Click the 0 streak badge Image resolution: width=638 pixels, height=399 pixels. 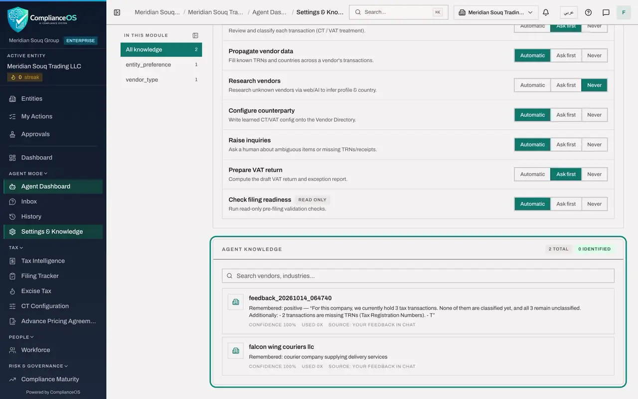click(x=25, y=77)
